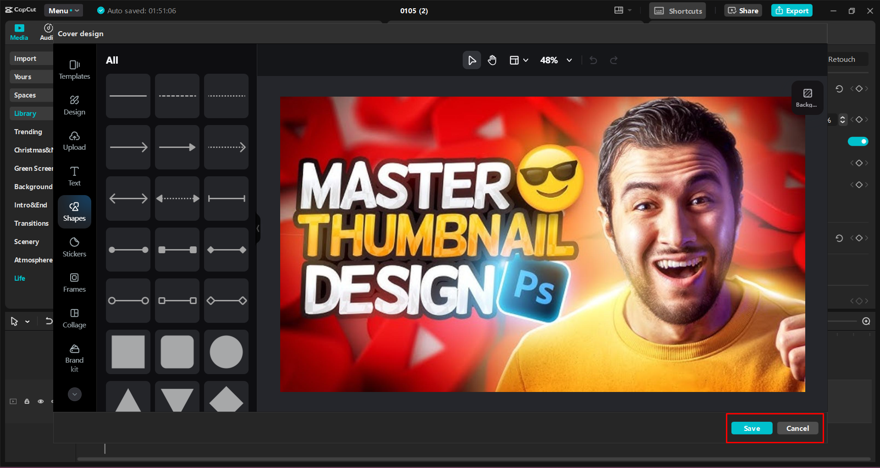Lock the track with the padlock icon
Screen dimensions: 880x468
[x=27, y=401]
